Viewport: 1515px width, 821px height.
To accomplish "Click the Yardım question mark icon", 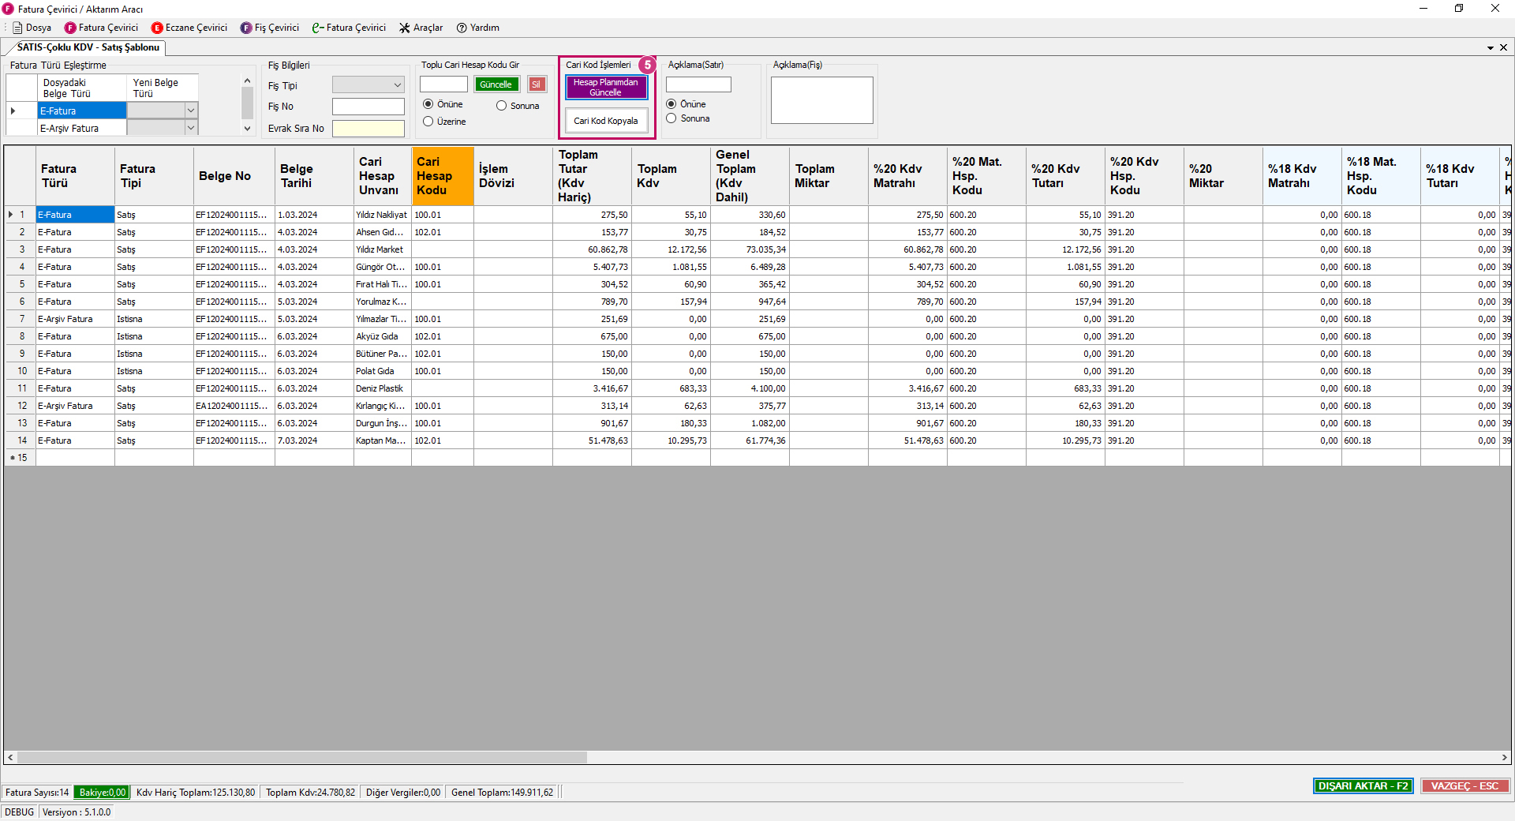I will [462, 28].
